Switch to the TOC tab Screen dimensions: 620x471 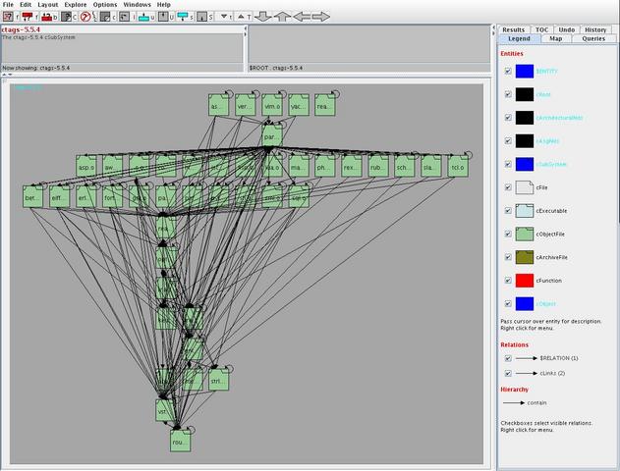pos(541,29)
